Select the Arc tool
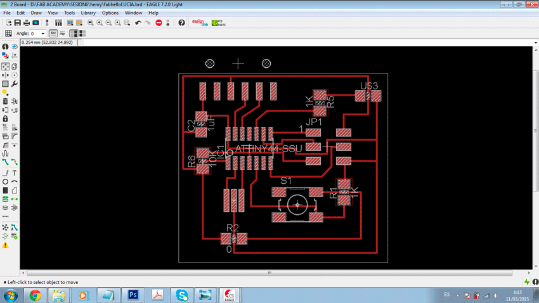 coord(14,181)
